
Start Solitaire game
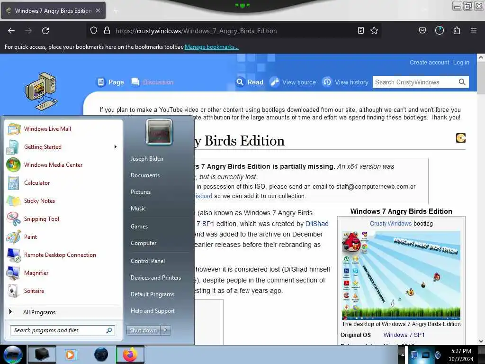pos(63,291)
